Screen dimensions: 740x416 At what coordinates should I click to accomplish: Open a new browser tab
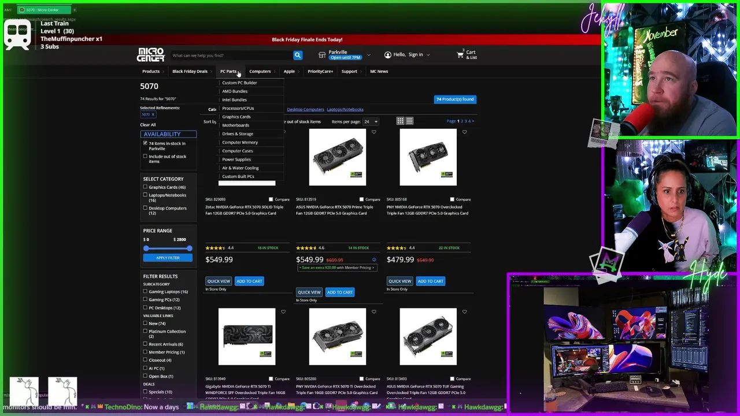[75, 10]
